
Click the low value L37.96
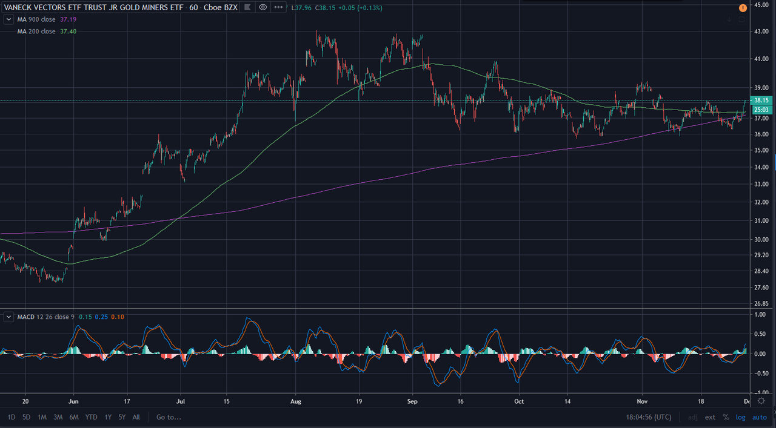tap(301, 8)
